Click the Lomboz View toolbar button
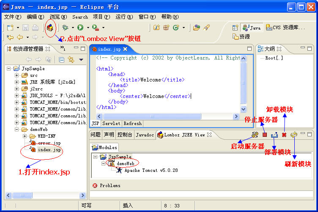Screen dimensions: 318x212 coord(50,28)
